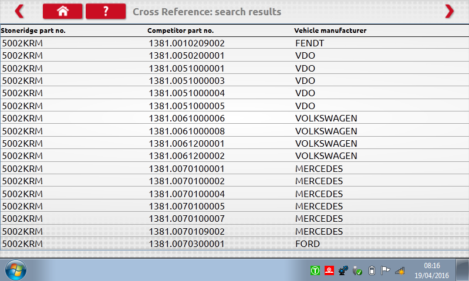Go back with the left red arrow
Image resolution: width=469 pixels, height=281 pixels.
19,12
